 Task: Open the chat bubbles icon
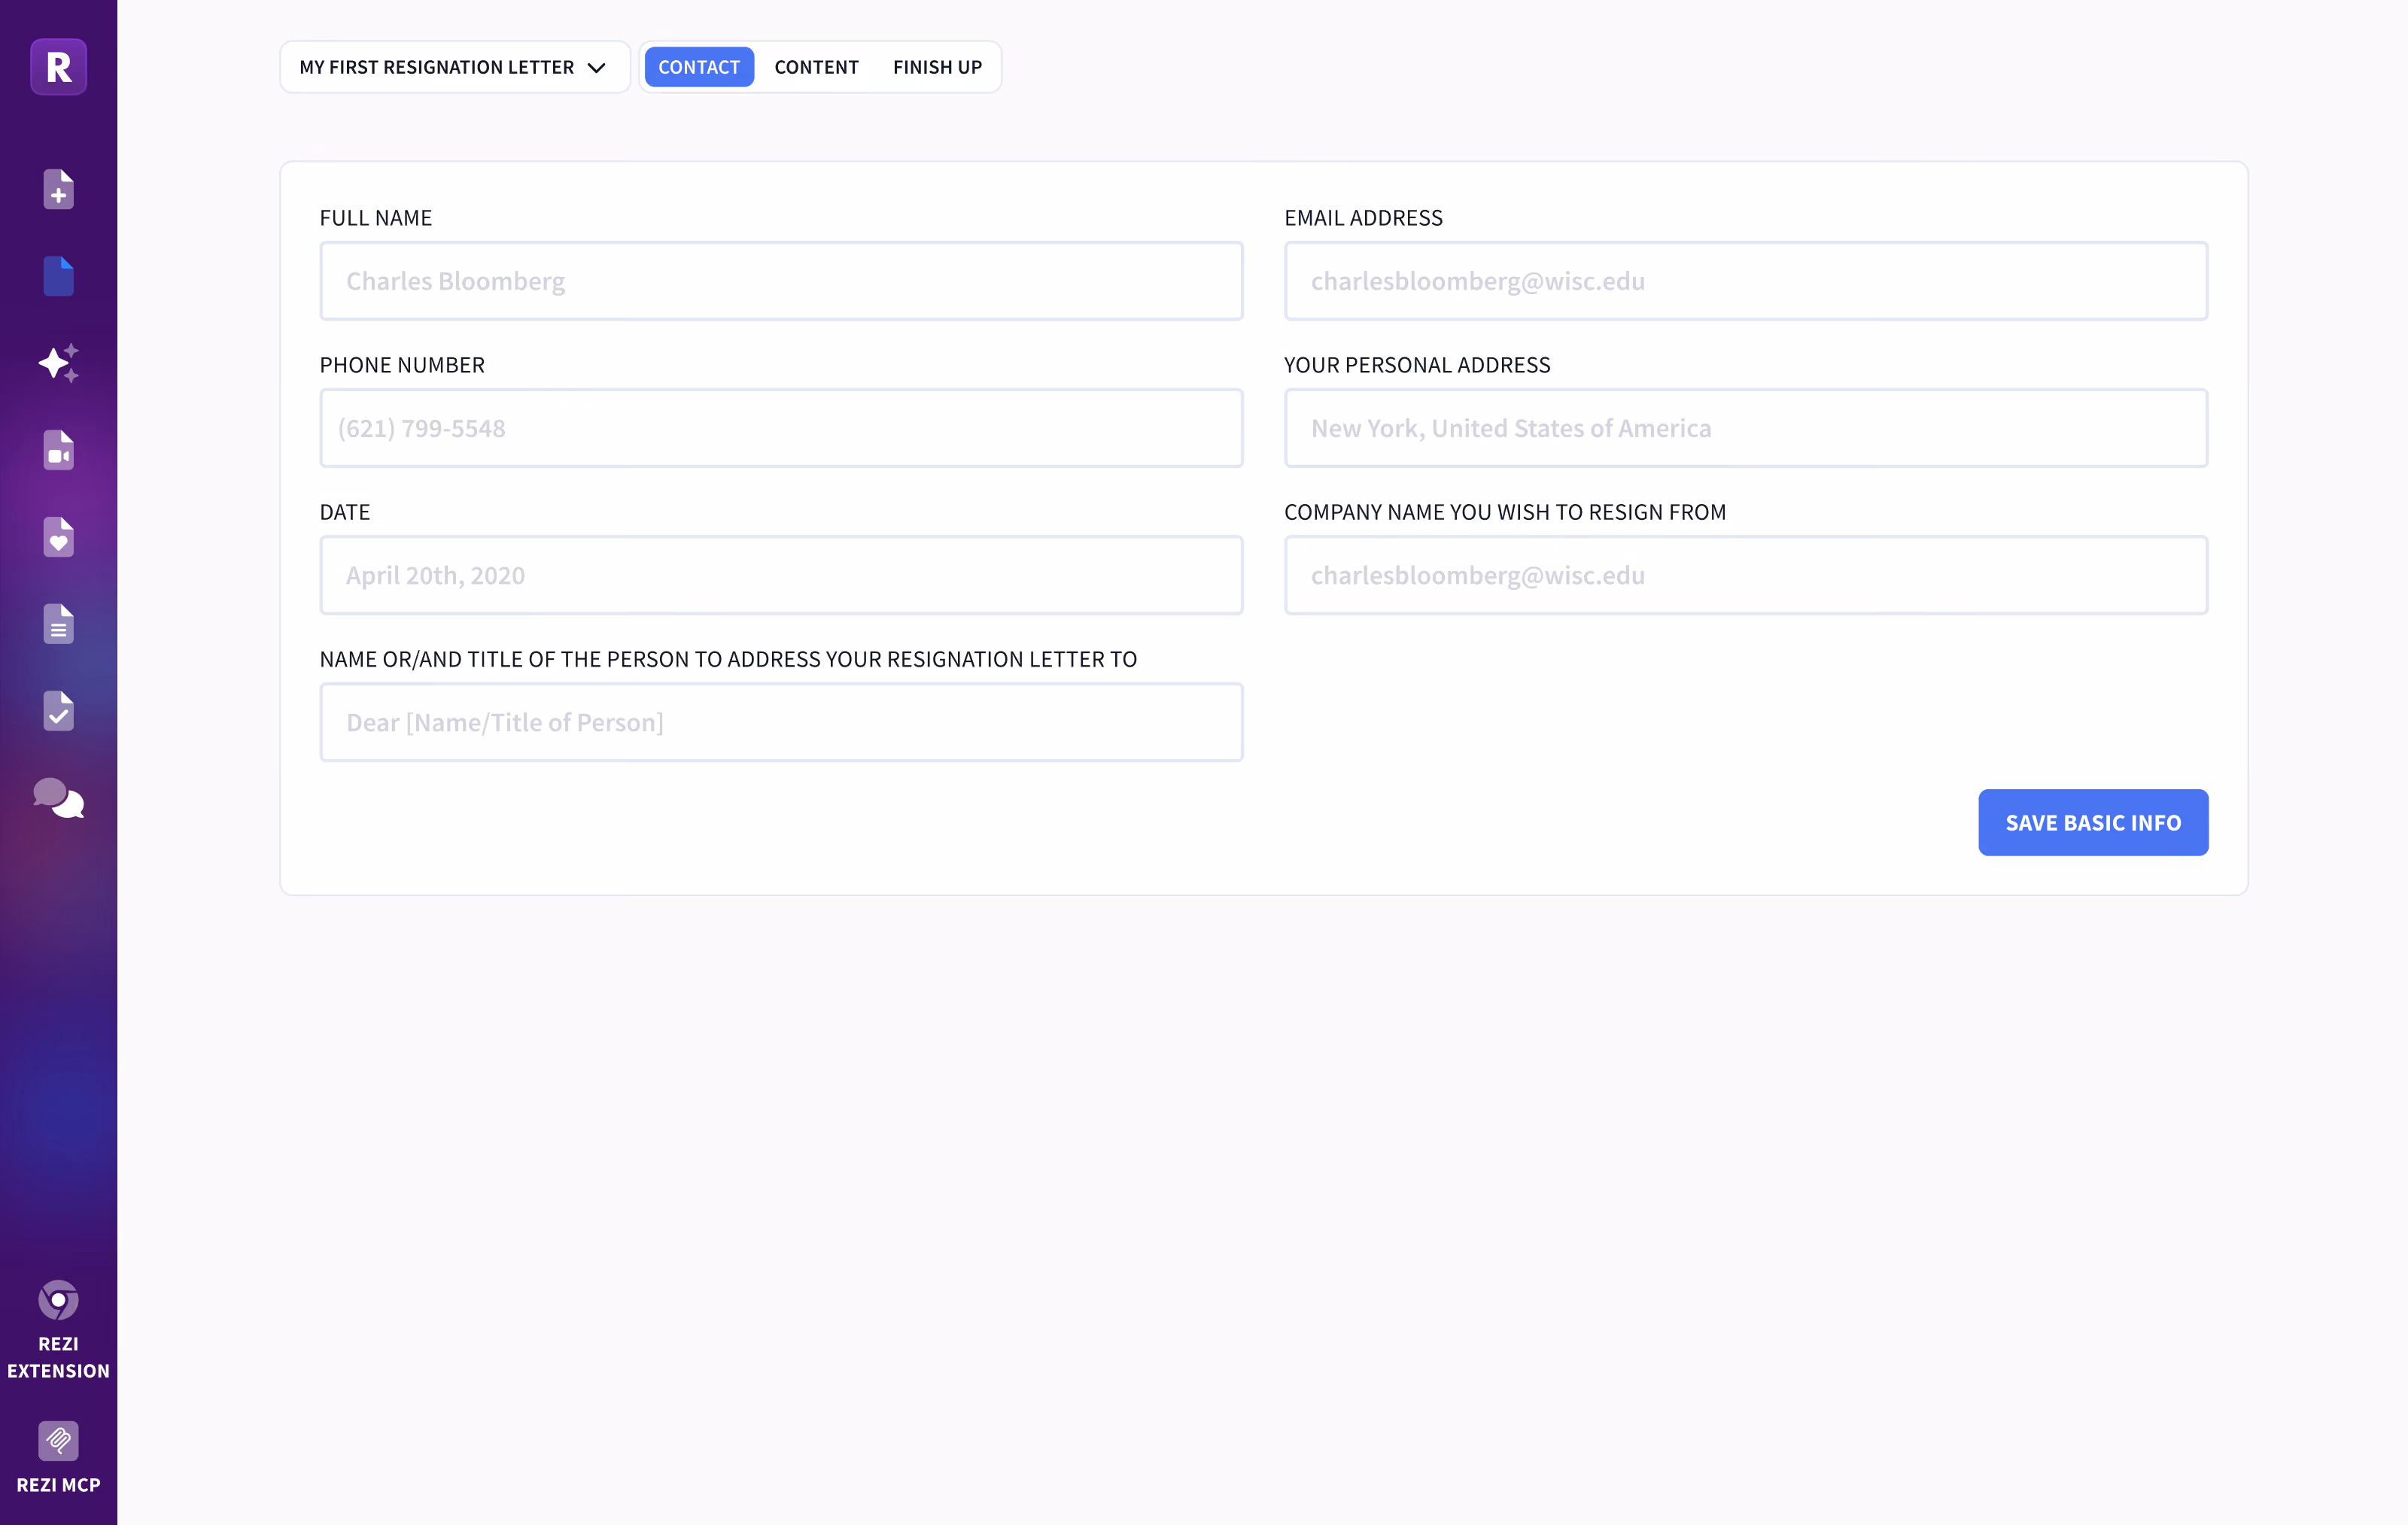pyautogui.click(x=58, y=798)
